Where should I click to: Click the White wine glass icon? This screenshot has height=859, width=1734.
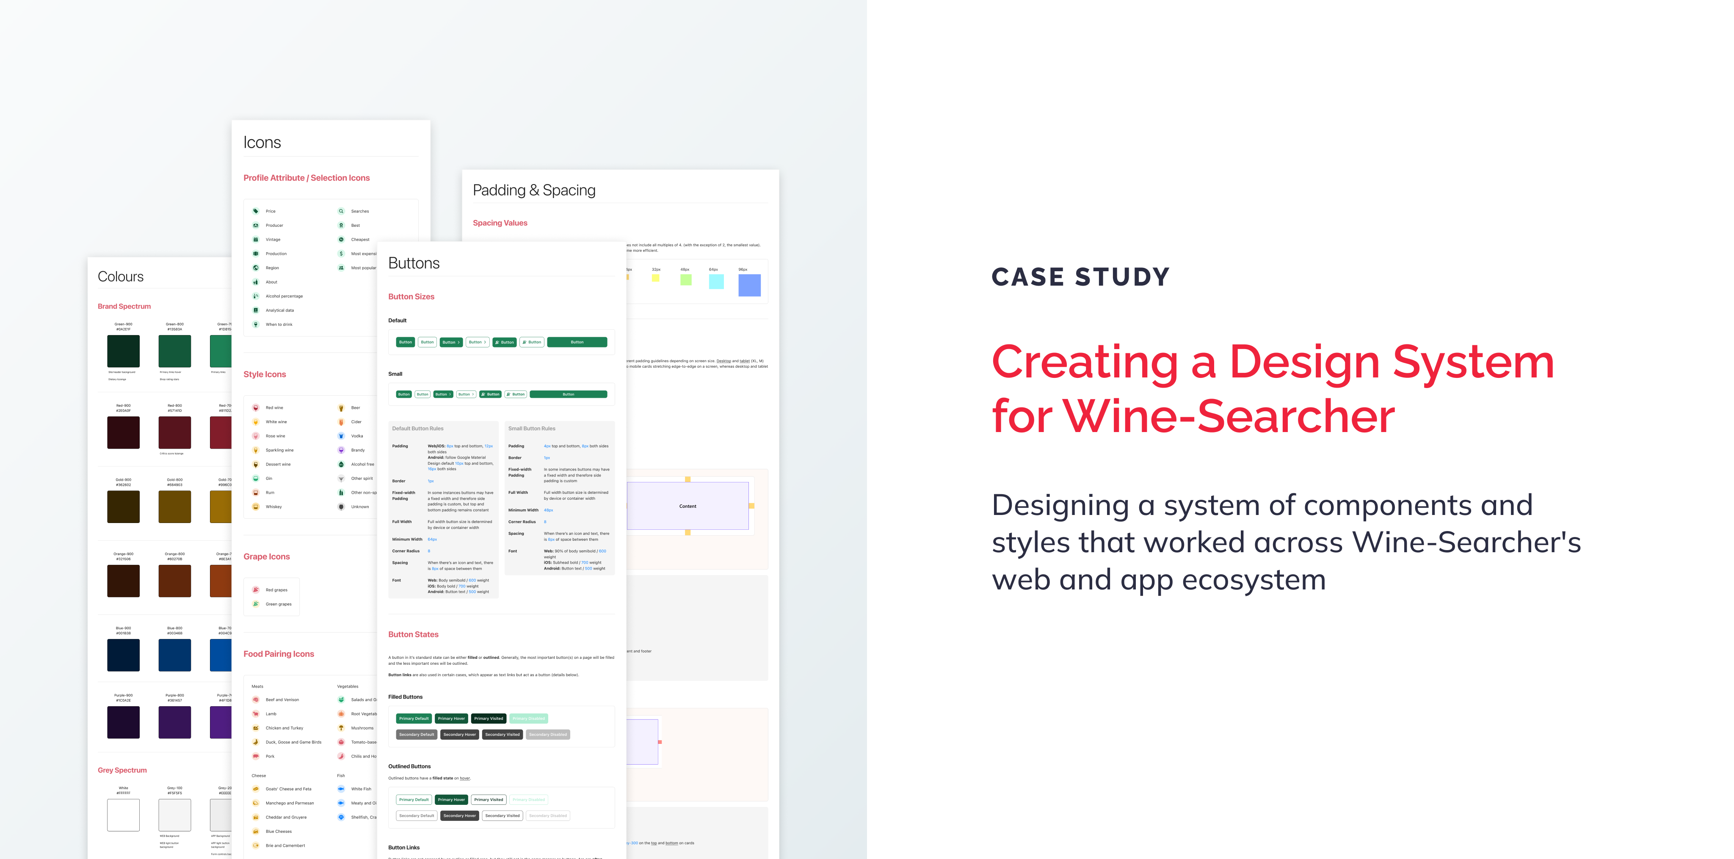[256, 422]
